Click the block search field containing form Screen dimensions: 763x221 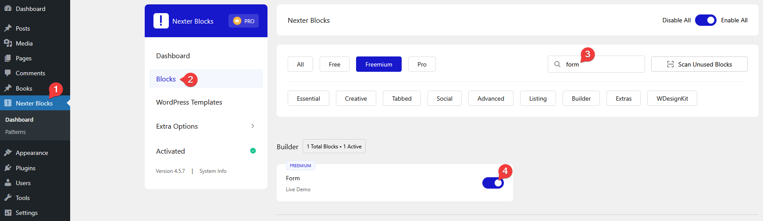(596, 64)
